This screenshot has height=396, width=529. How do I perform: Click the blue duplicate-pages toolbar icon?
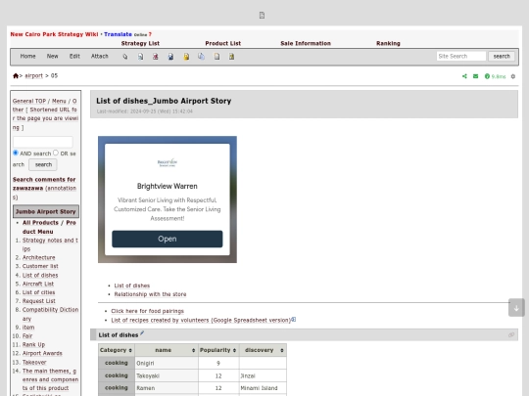(201, 57)
